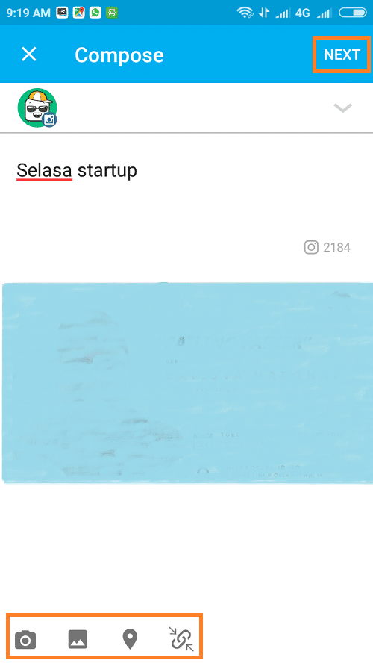The image size is (373, 663).
Task: Tap the NEXT button
Action: tap(342, 55)
